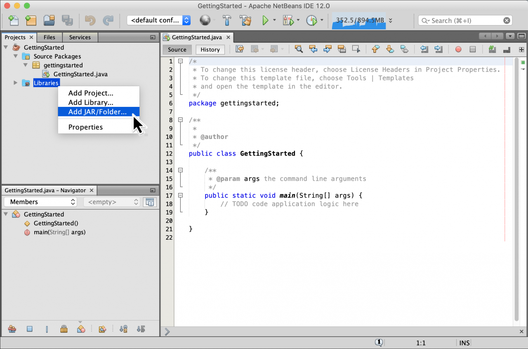
Task: Open Properties from the Libraries context menu
Action: point(85,127)
